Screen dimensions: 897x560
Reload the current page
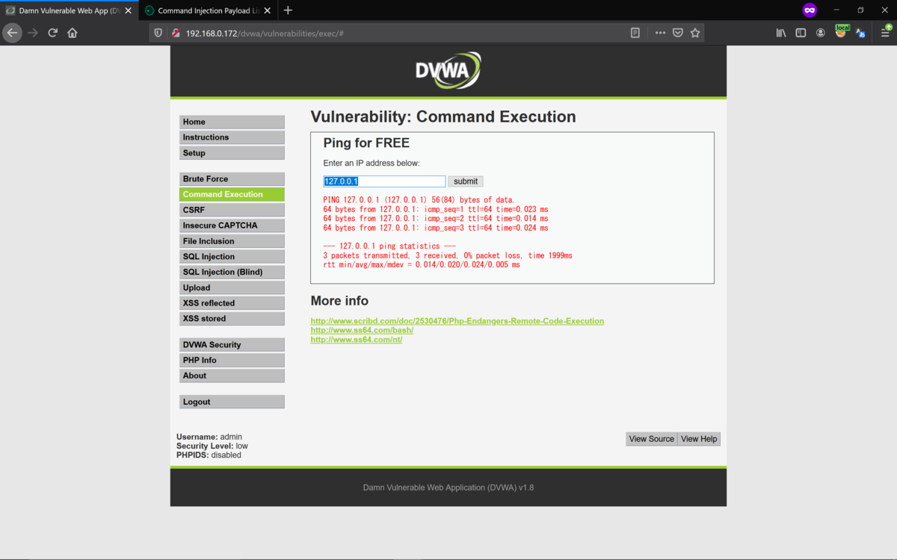pyautogui.click(x=52, y=33)
